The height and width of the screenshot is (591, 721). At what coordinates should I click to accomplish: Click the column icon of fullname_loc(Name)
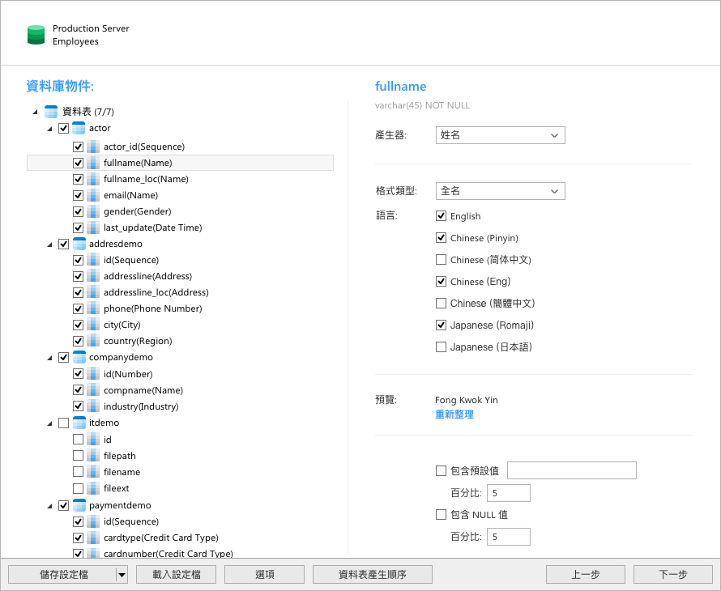tap(93, 179)
